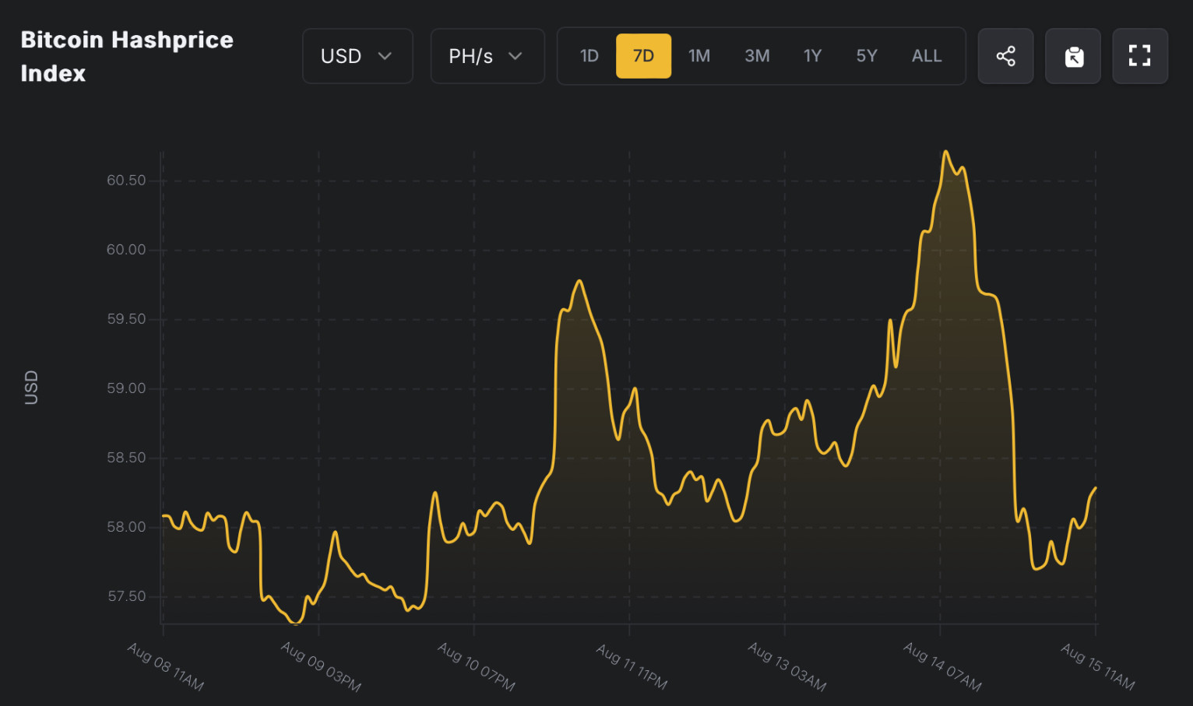Choose the 1M time range
1193x706 pixels.
(x=699, y=56)
